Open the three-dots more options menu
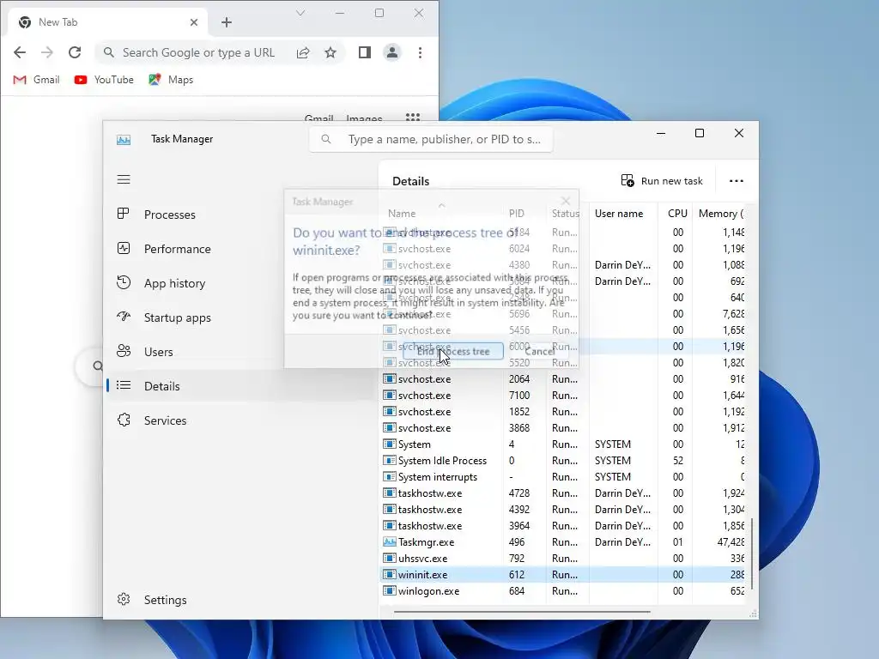Screen dimensions: 879x659 click(x=736, y=180)
